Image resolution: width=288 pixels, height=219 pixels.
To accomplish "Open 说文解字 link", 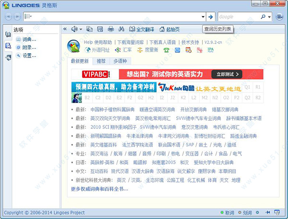I will pos(186,171).
